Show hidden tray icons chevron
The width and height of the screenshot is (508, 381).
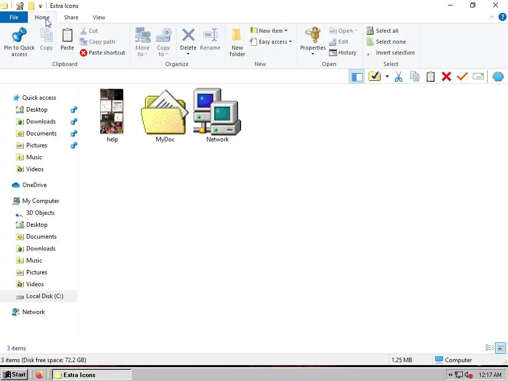pos(450,375)
